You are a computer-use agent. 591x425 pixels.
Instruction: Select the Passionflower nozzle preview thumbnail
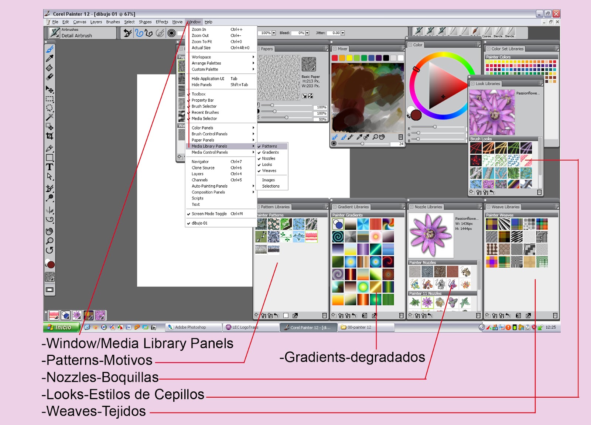431,236
